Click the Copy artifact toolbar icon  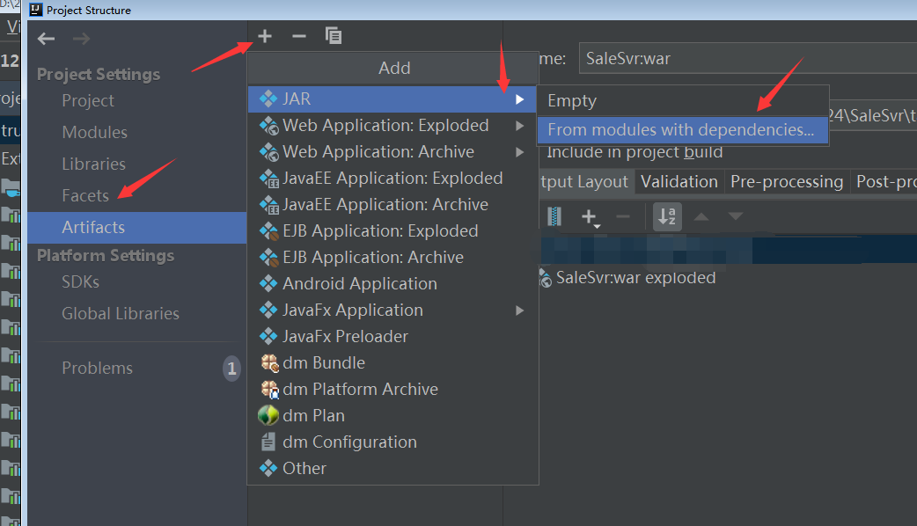(334, 36)
